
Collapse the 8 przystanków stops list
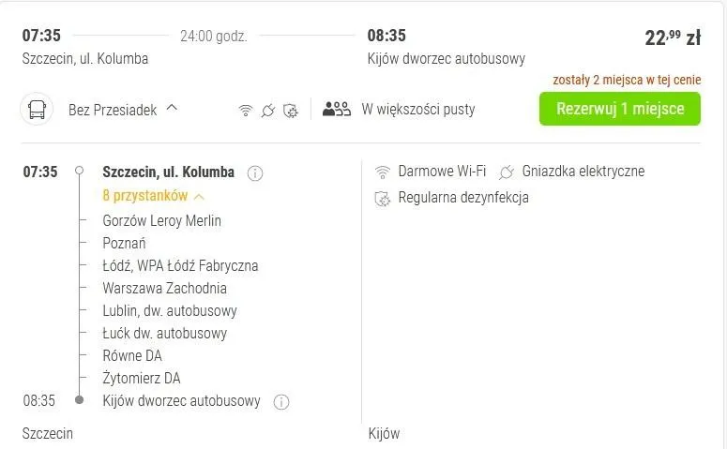(x=199, y=196)
